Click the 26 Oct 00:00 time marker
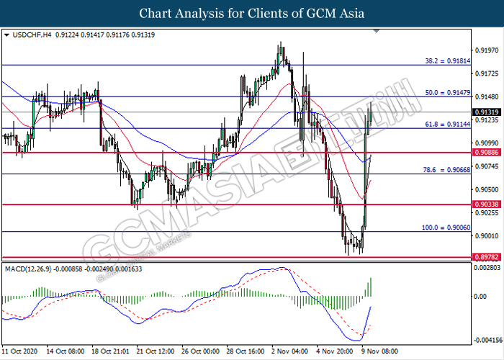Viewport: 504px width, 360px height. (x=201, y=351)
